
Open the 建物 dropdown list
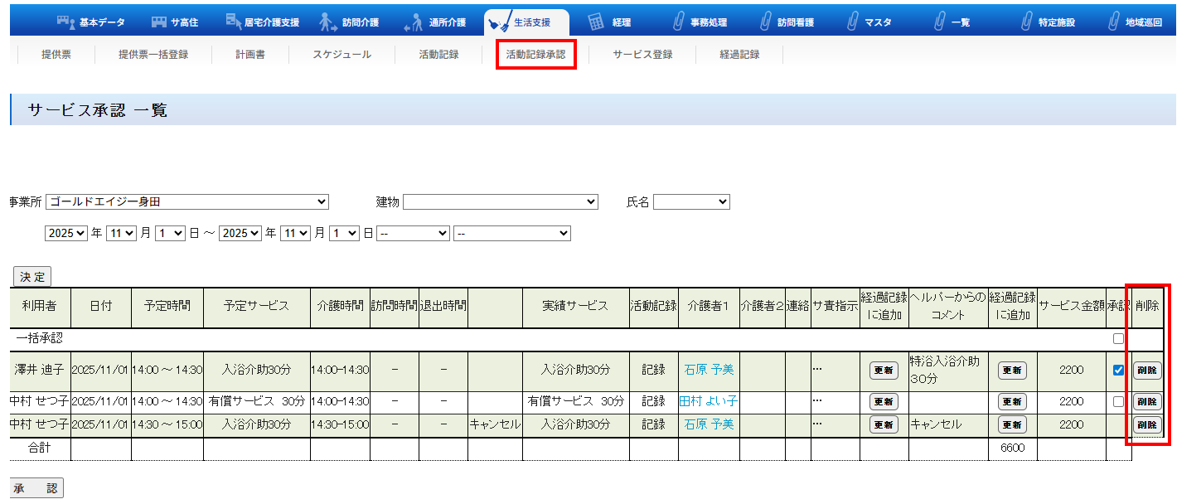point(500,201)
